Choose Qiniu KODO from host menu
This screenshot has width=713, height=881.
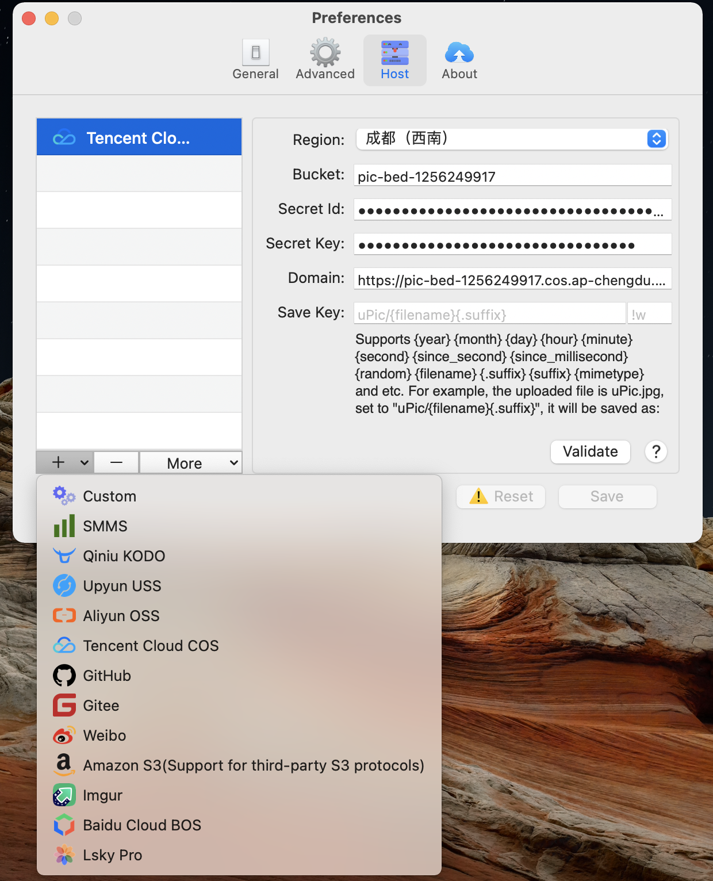click(x=239, y=556)
